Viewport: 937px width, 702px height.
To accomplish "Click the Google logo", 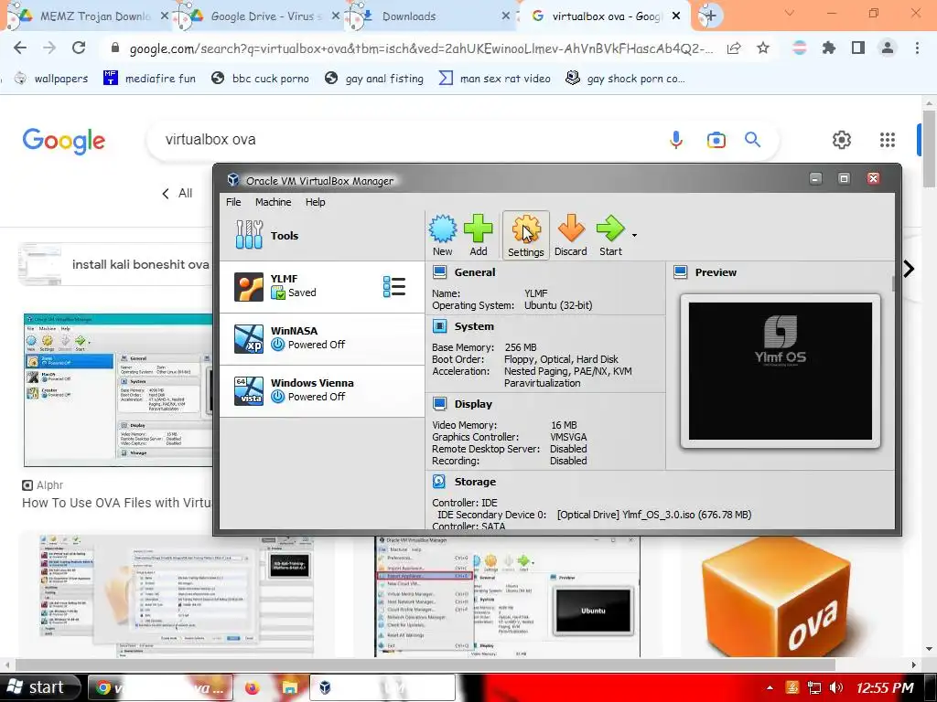I will [64, 141].
